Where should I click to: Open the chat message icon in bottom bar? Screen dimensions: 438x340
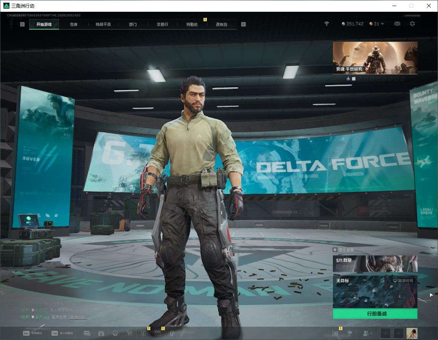(87, 333)
